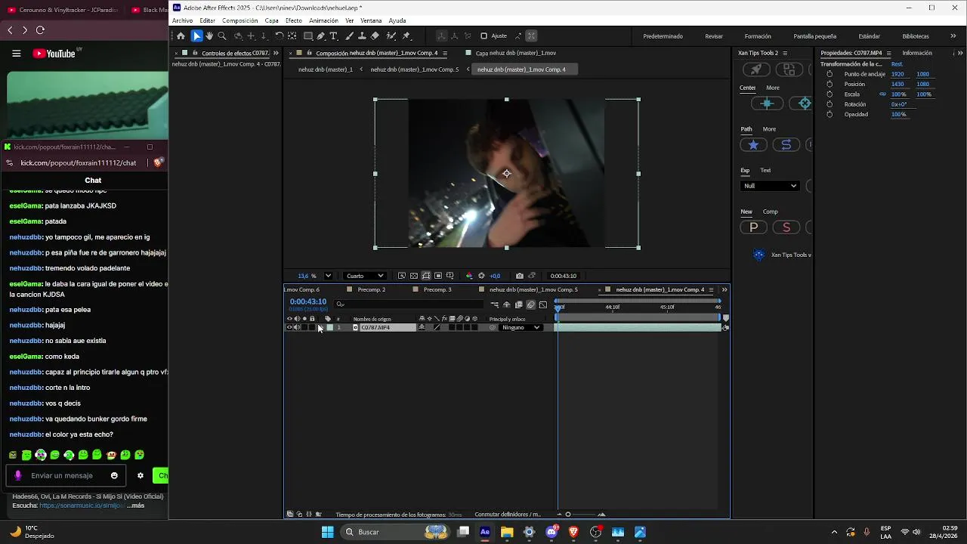Toggle the region of interest button
Image resolution: width=967 pixels, height=544 pixels.
point(438,276)
